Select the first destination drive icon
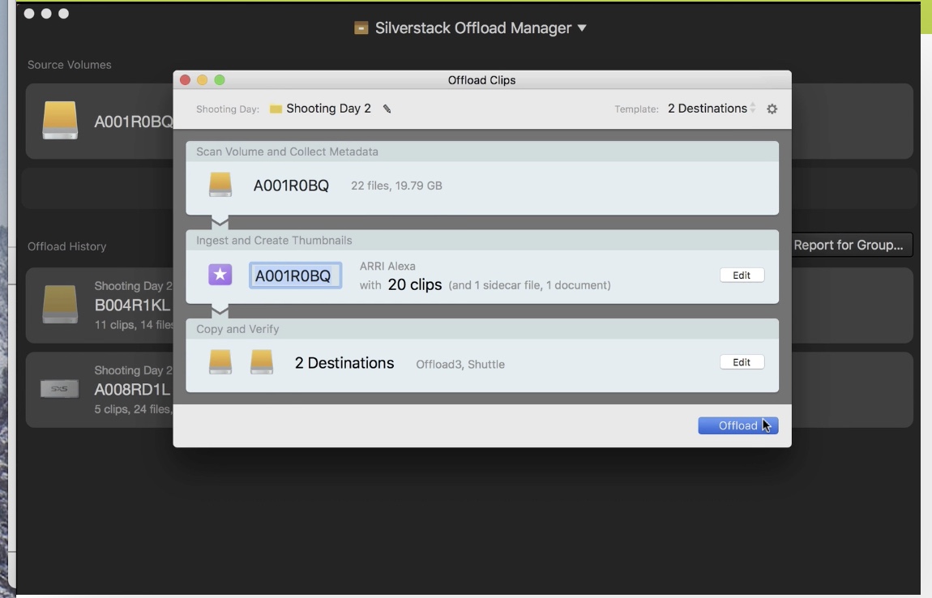 [220, 363]
